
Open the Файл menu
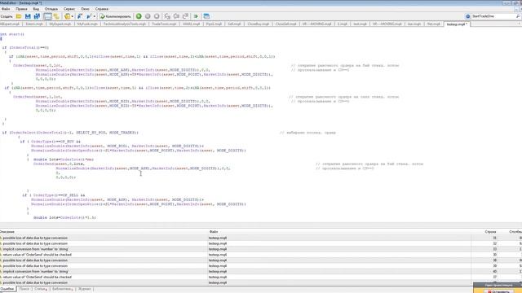6,9
